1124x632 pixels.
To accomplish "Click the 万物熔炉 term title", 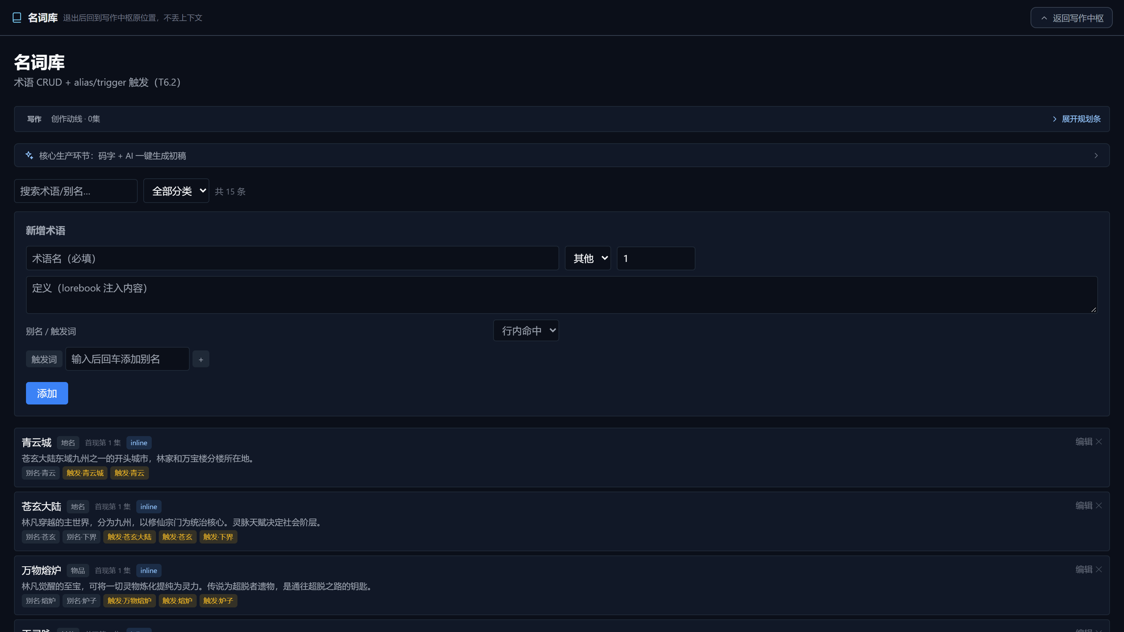I will point(41,571).
